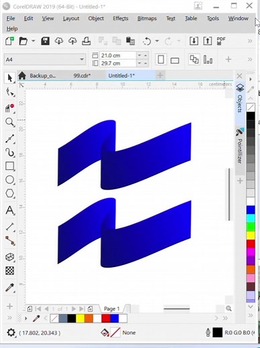Switch to the 99.cdr tab
The height and width of the screenshot is (348, 260).
(x=82, y=76)
